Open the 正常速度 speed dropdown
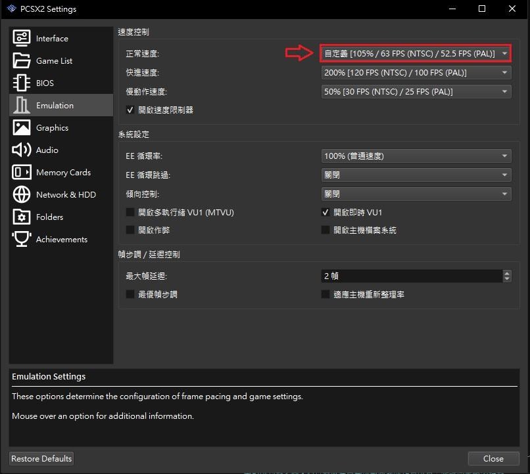Viewport: 530px width, 474px height. [x=416, y=53]
